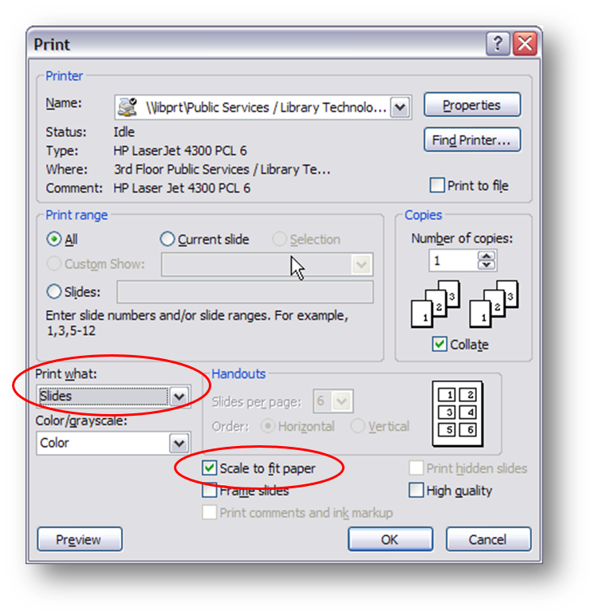Screen dimensions: 595x616
Task: Enable the Frame slides checkbox
Action: coord(209,490)
